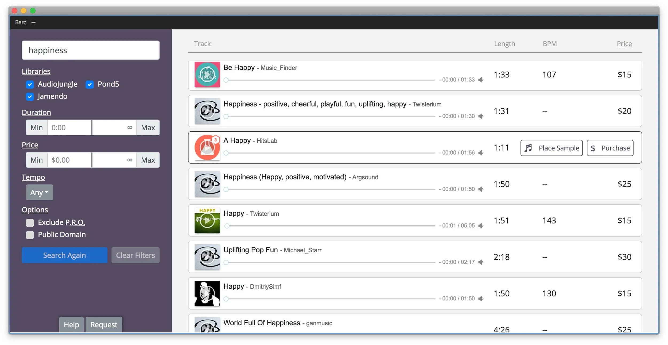Seek within World's Happiness positive cheerful track slider

(x=330, y=116)
